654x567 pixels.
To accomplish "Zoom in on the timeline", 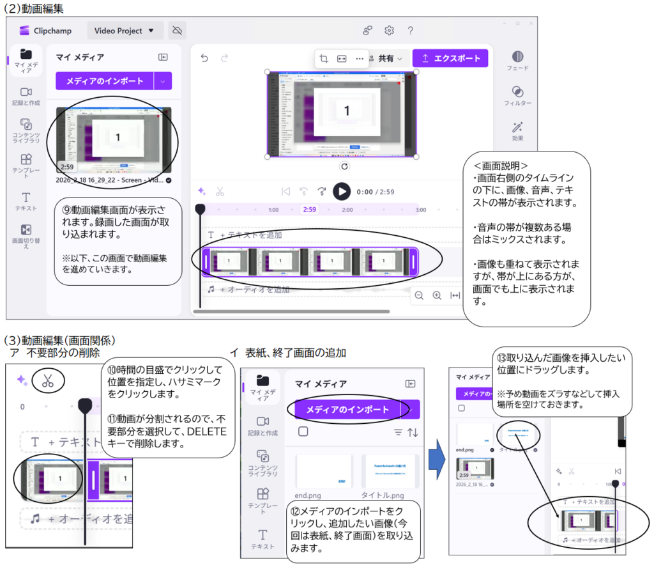I will [x=437, y=295].
